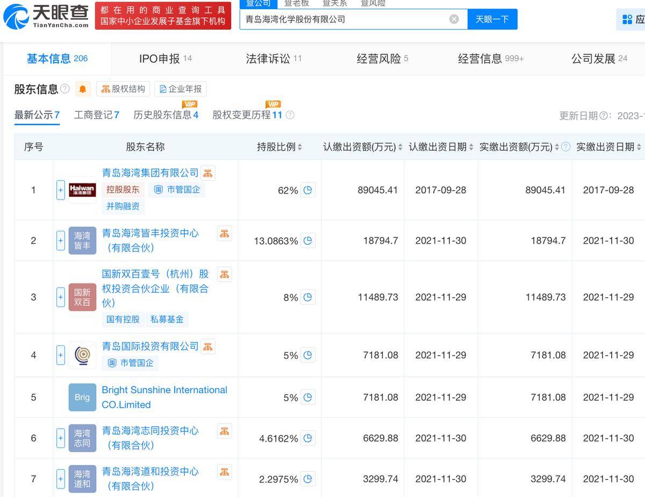This screenshot has height=497, width=645.
Task: Clear the search box with the X icon
Action: pyautogui.click(x=454, y=19)
